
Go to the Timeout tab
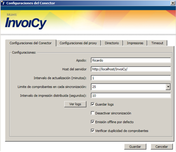157,43
